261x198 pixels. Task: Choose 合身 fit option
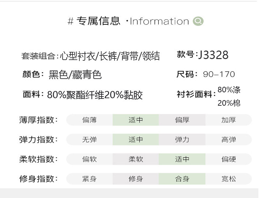(182, 179)
